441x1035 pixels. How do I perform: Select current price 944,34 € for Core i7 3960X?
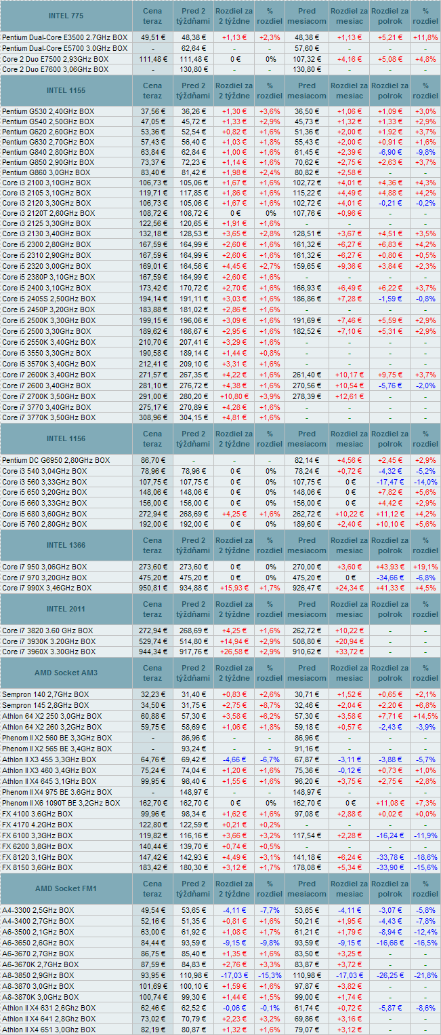(x=152, y=652)
